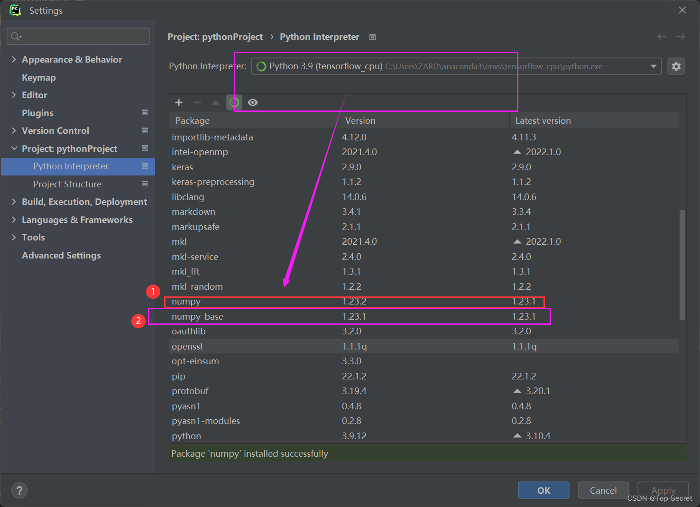700x507 pixels.
Task: Collapse the Project: pythonProject section
Action: (x=14, y=148)
